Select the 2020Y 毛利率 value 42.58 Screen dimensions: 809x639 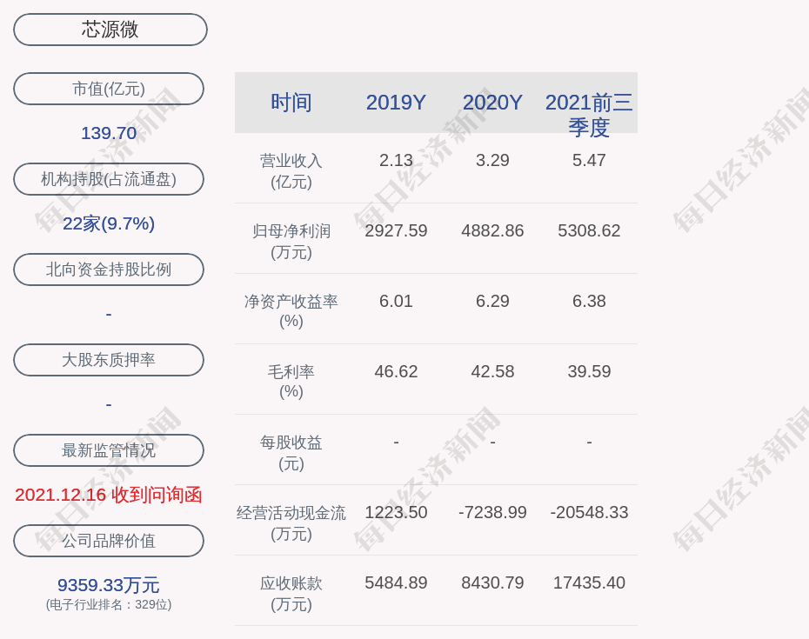tap(492, 371)
